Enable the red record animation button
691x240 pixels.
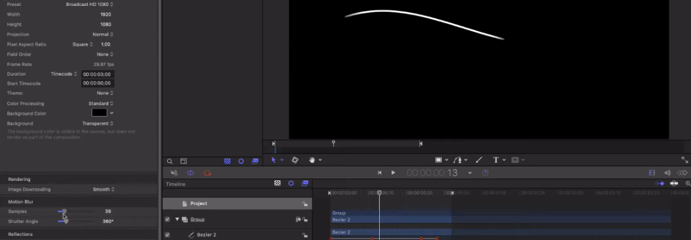[207, 173]
